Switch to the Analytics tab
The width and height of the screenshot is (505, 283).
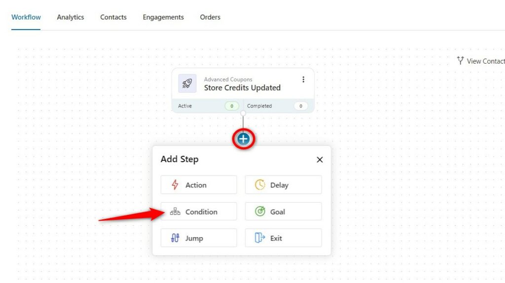pyautogui.click(x=71, y=17)
